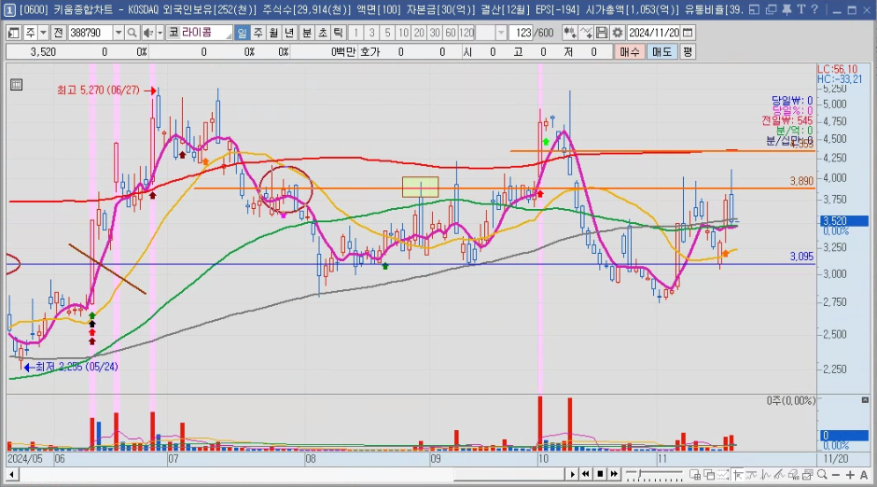This screenshot has height=487, width=877.
Task: Zoom out chart with minus icon
Action: [x=836, y=475]
